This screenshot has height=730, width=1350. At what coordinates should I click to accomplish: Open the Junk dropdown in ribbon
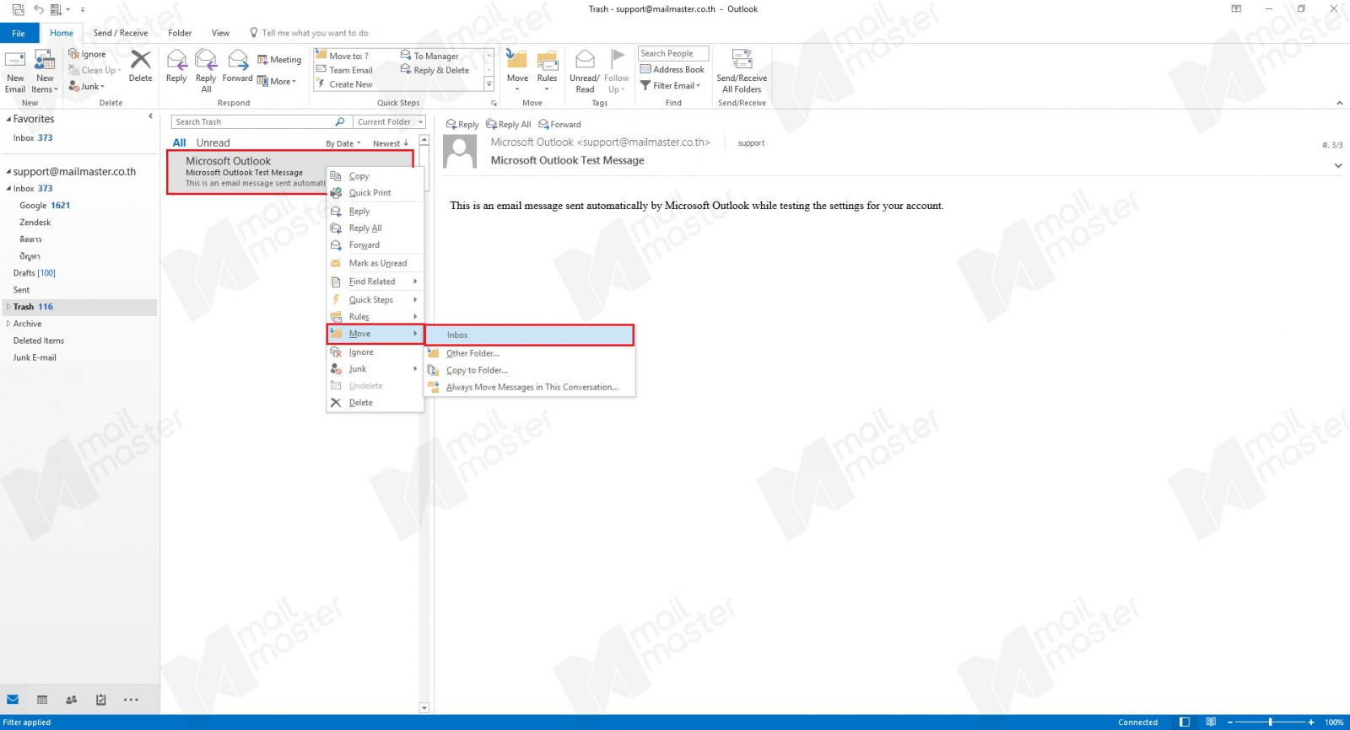[87, 86]
